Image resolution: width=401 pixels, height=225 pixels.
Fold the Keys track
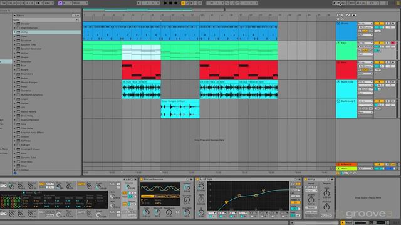point(338,43)
